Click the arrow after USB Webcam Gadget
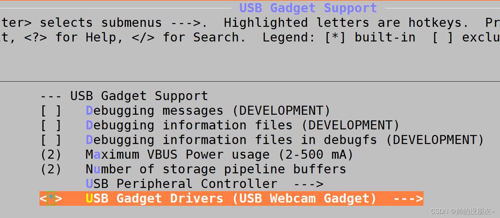 coord(408,198)
